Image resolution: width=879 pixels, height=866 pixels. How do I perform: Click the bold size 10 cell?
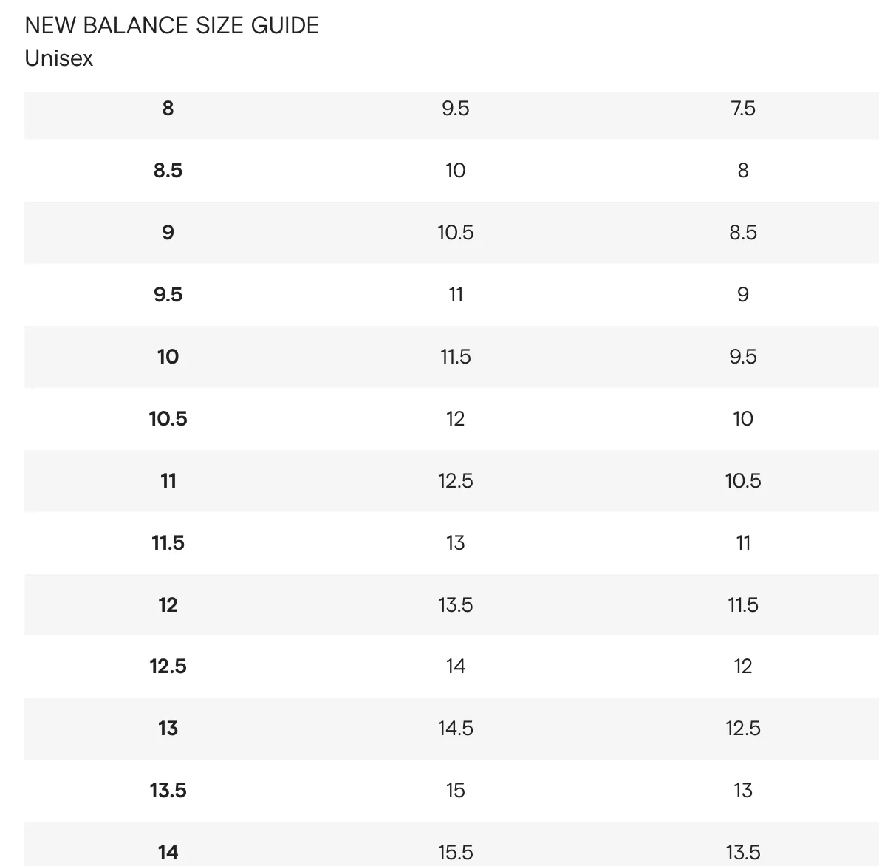pos(168,357)
